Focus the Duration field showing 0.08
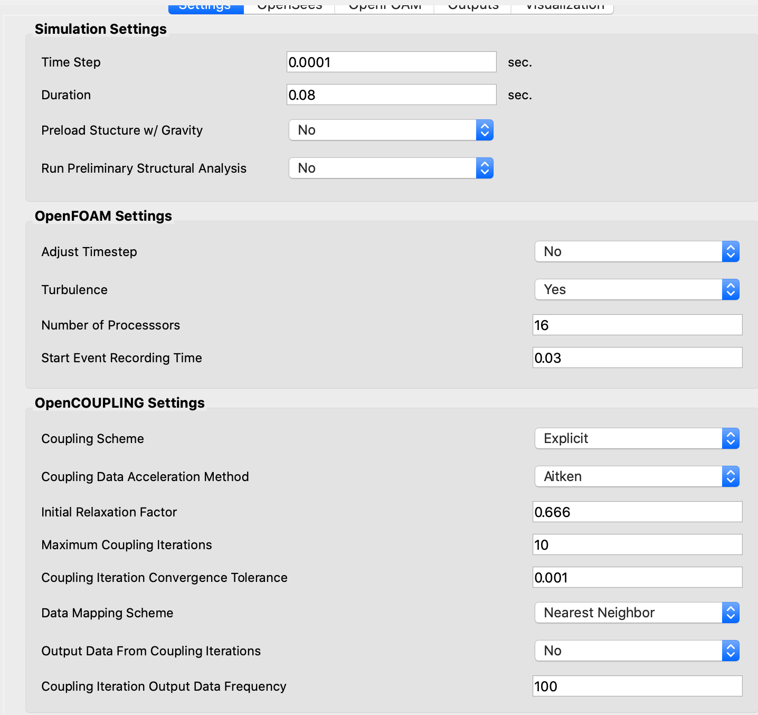 coord(391,95)
